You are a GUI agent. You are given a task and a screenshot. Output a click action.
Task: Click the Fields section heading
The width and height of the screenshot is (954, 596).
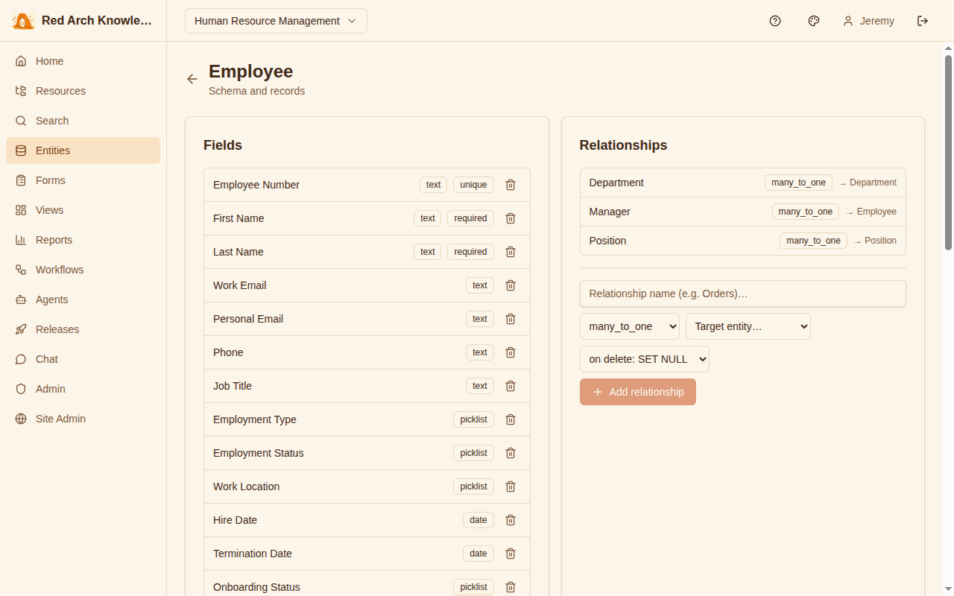[223, 145]
